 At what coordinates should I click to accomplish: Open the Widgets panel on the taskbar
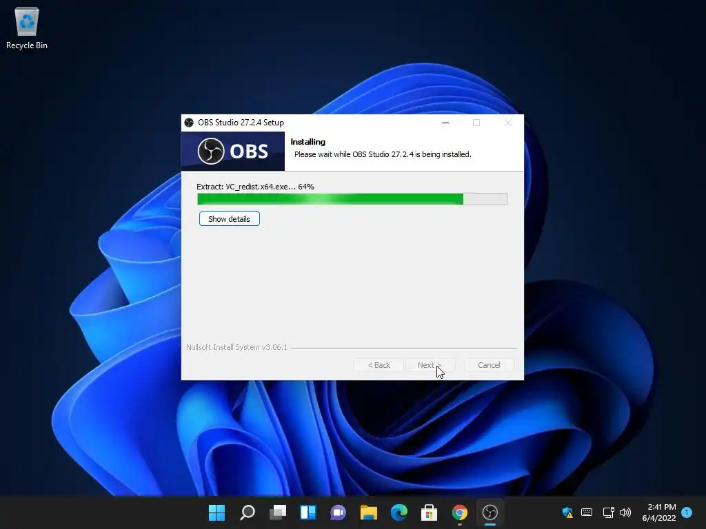[x=308, y=512]
